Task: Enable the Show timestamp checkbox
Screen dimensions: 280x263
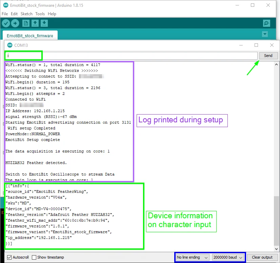Action: pyautogui.click(x=34, y=257)
